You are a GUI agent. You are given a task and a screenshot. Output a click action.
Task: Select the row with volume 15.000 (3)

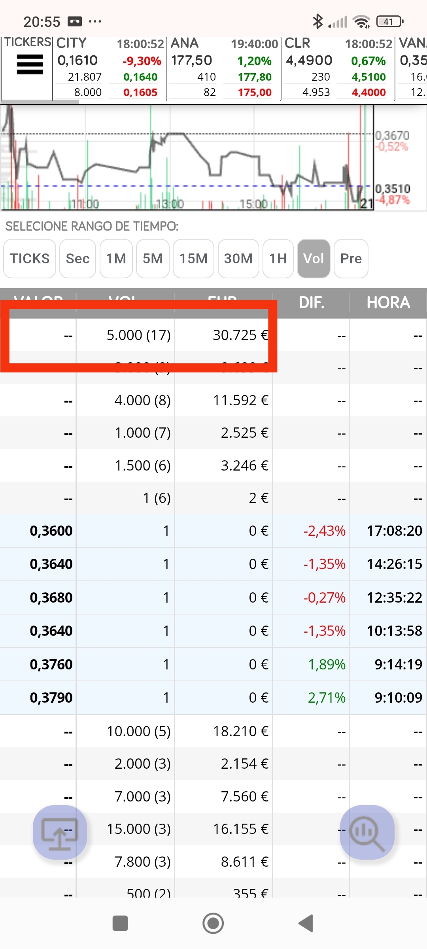[x=213, y=829]
